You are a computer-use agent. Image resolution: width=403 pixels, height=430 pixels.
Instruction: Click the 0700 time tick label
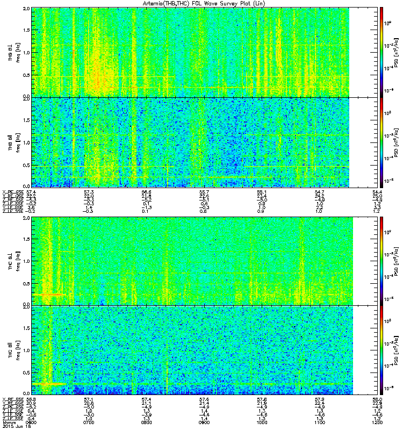click(89, 422)
